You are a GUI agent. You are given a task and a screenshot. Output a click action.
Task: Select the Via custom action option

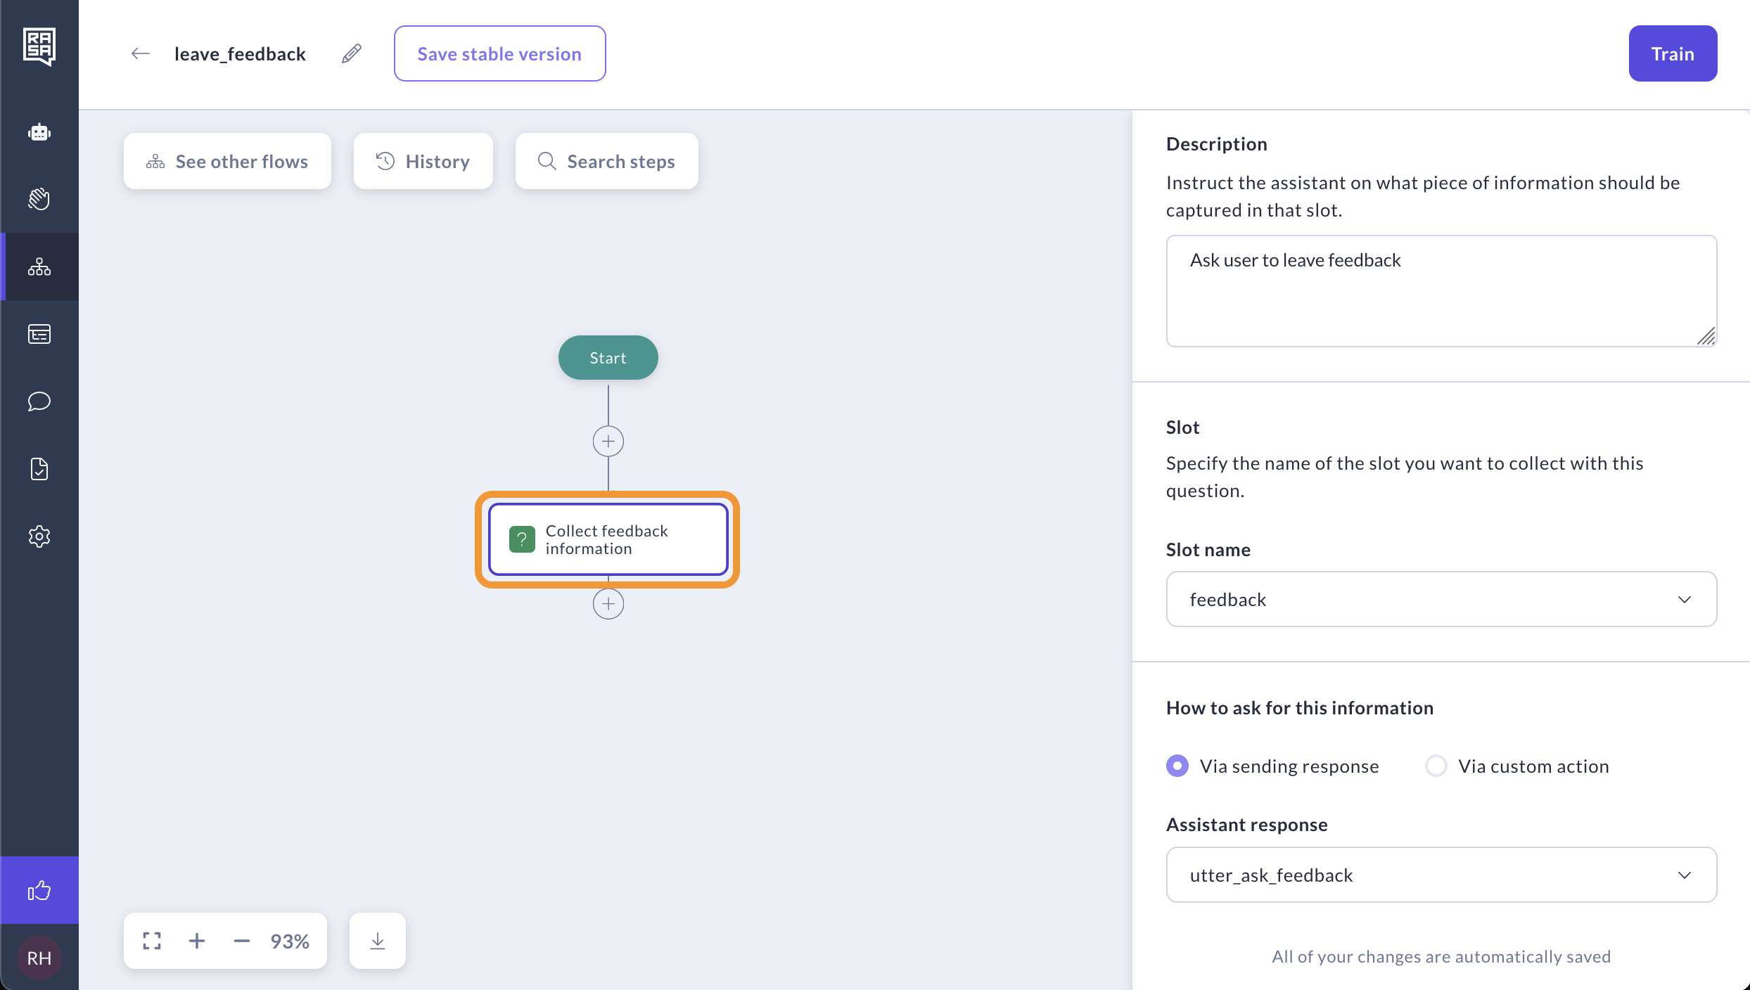tap(1436, 766)
